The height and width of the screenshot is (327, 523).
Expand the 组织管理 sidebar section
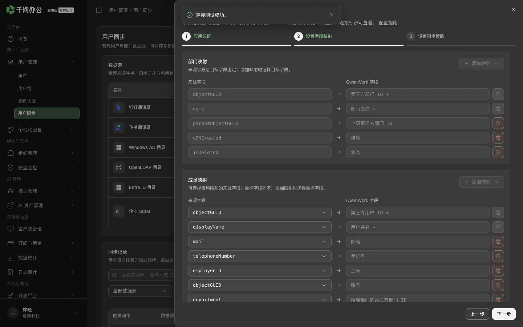tap(72, 153)
